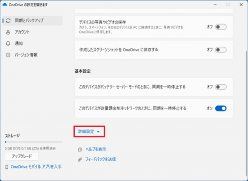The width and height of the screenshot is (248, 181).
Task: Disable metered network sync pause toggle
Action: pyautogui.click(x=221, y=108)
